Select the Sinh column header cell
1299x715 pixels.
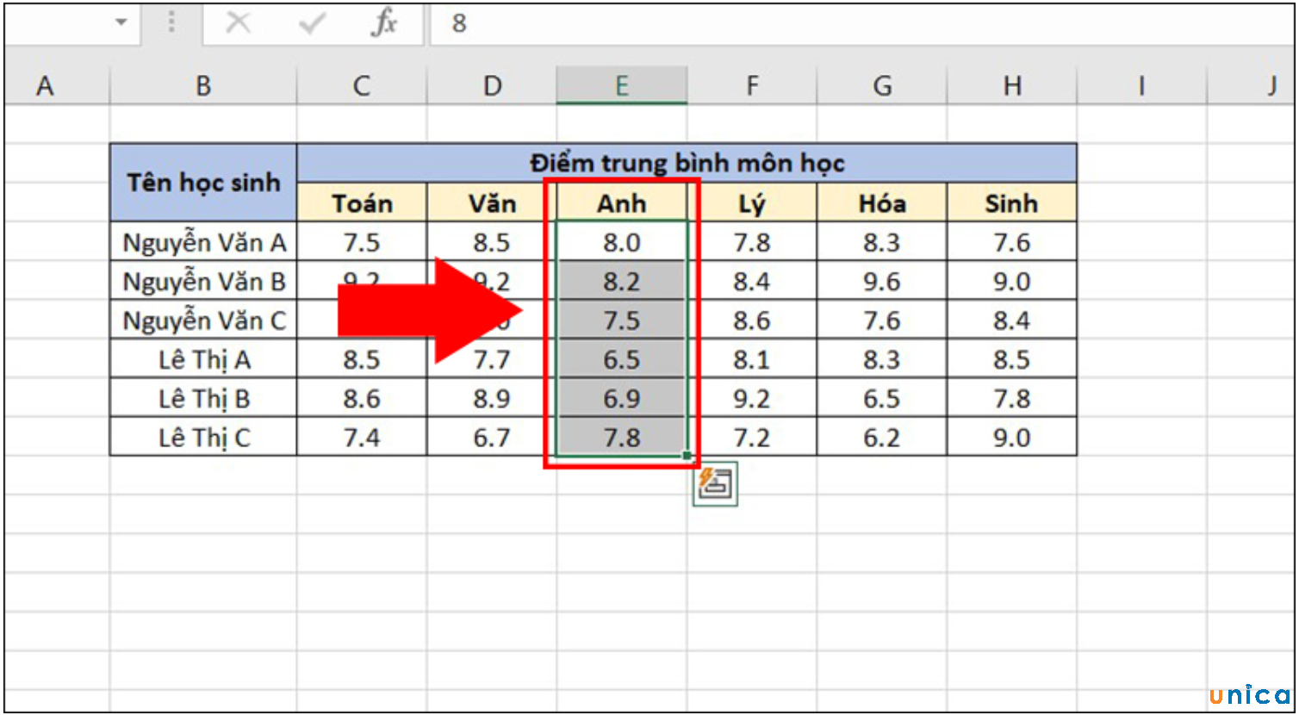(1011, 203)
